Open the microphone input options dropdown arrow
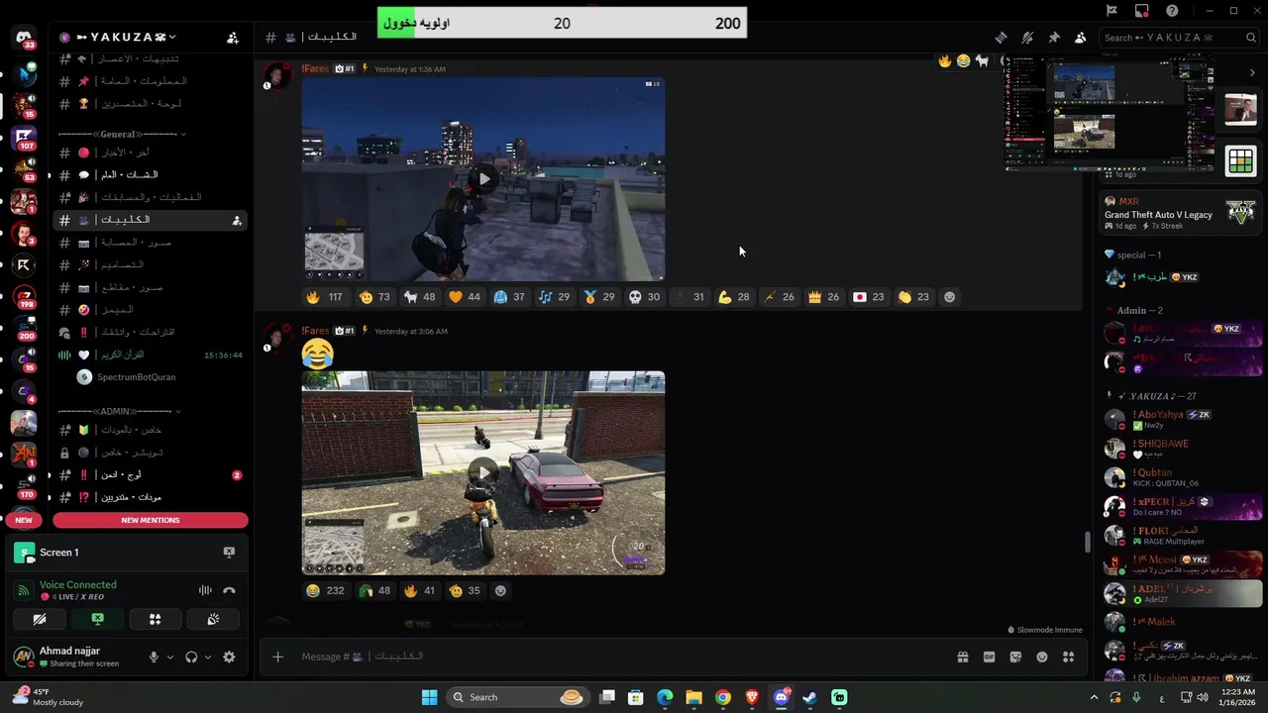Viewport: 1268px width, 713px height. (169, 657)
